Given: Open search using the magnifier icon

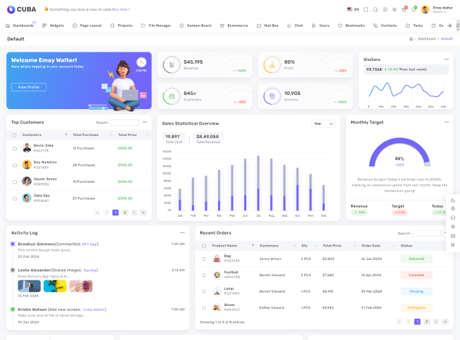Looking at the screenshot, I should tap(376, 9).
